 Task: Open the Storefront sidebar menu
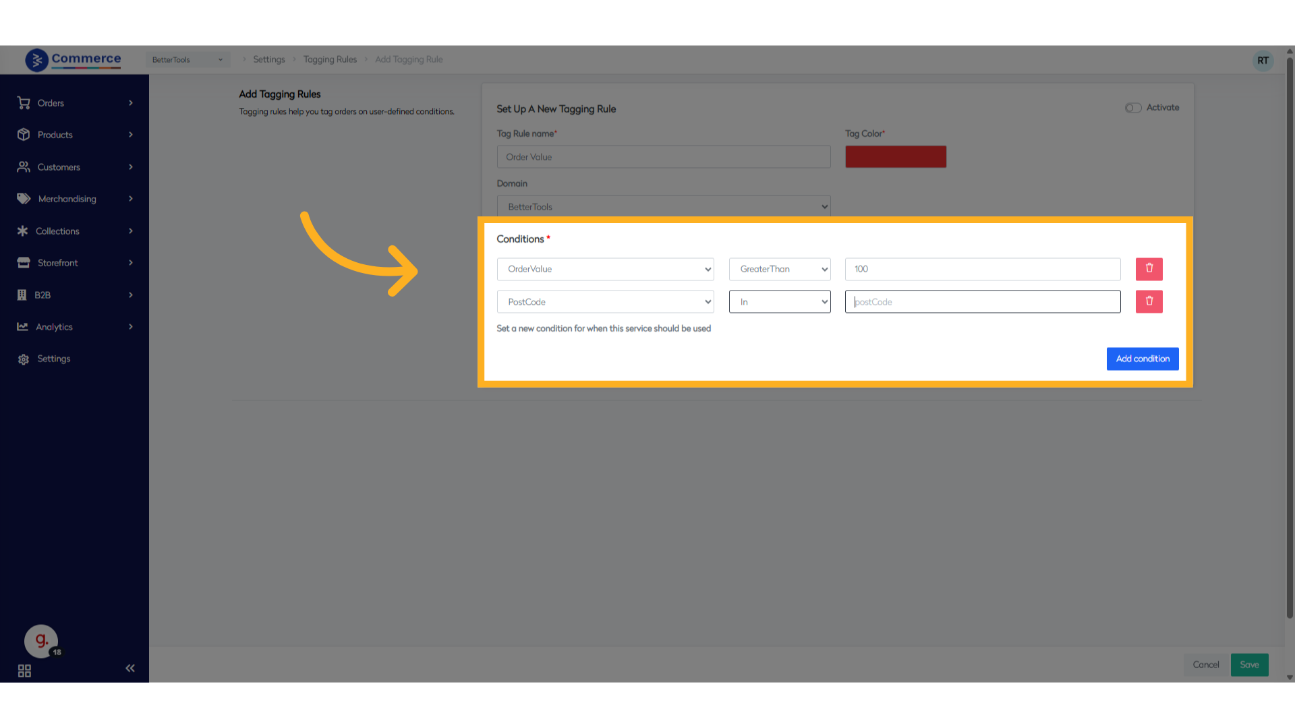coord(58,263)
